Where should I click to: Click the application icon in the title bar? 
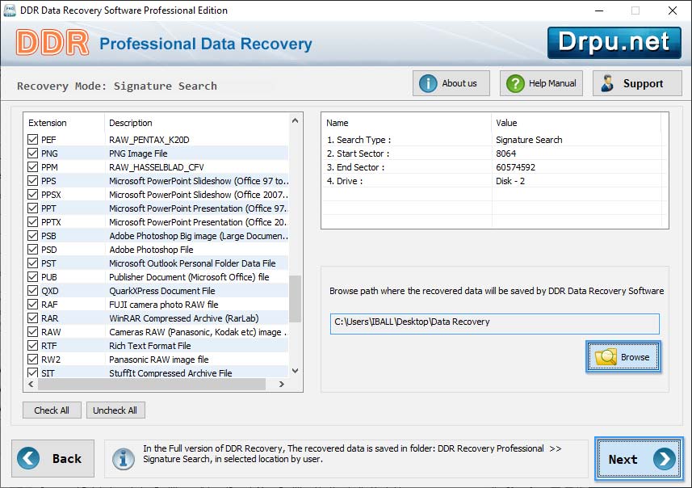point(10,11)
